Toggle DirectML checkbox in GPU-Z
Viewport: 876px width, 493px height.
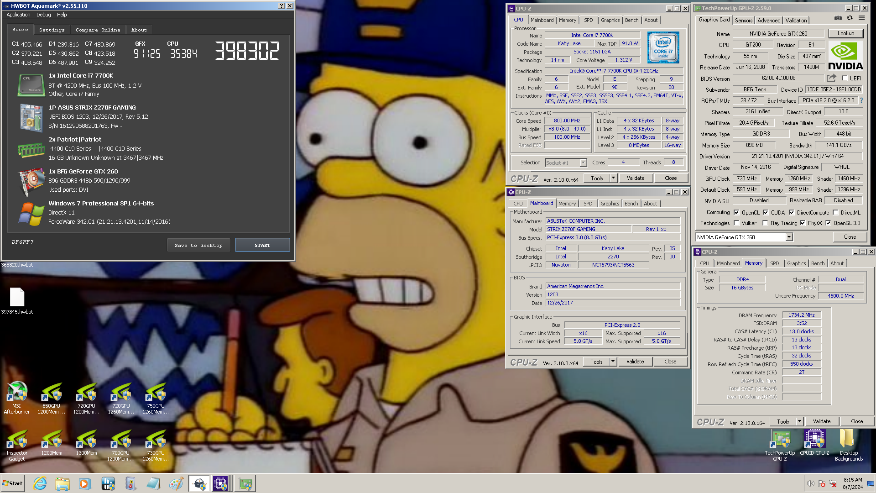[x=835, y=213]
